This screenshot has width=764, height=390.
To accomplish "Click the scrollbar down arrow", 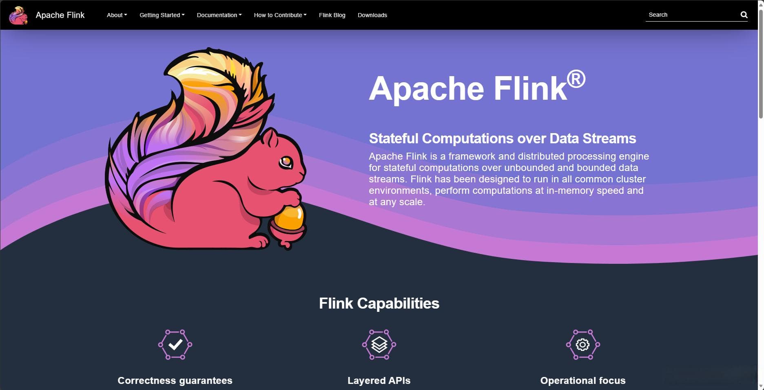I will [761, 386].
